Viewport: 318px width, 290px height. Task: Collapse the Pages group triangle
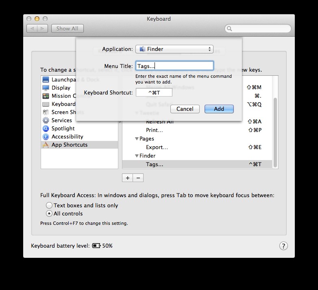[137, 139]
